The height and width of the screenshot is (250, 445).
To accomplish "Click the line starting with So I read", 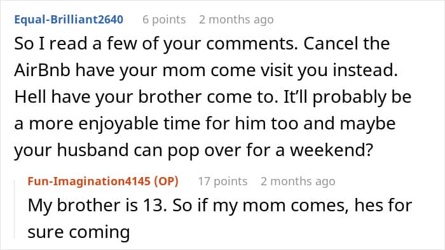I will (x=202, y=44).
